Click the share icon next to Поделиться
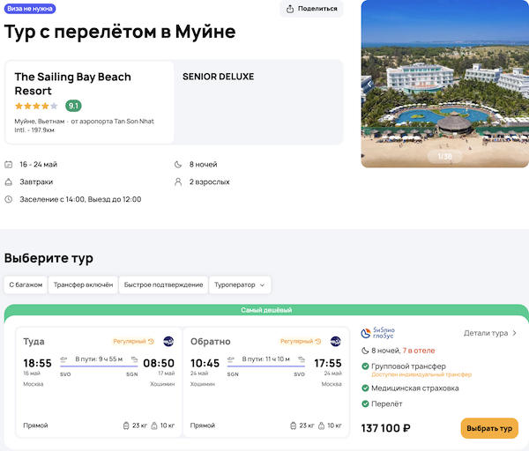529x451 pixels. (x=291, y=9)
